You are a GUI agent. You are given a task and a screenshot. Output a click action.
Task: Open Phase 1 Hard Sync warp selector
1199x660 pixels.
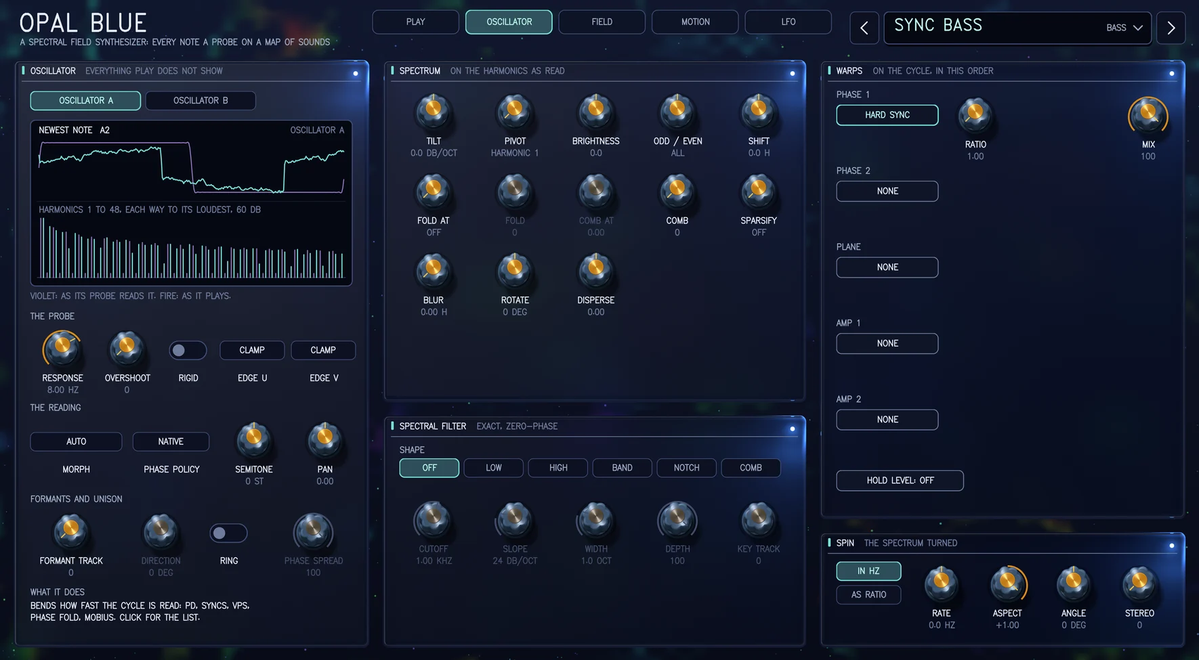(x=887, y=115)
